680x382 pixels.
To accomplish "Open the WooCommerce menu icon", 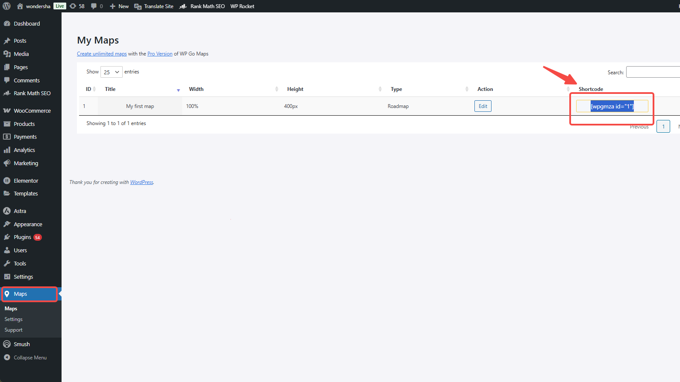I will (x=7, y=111).
